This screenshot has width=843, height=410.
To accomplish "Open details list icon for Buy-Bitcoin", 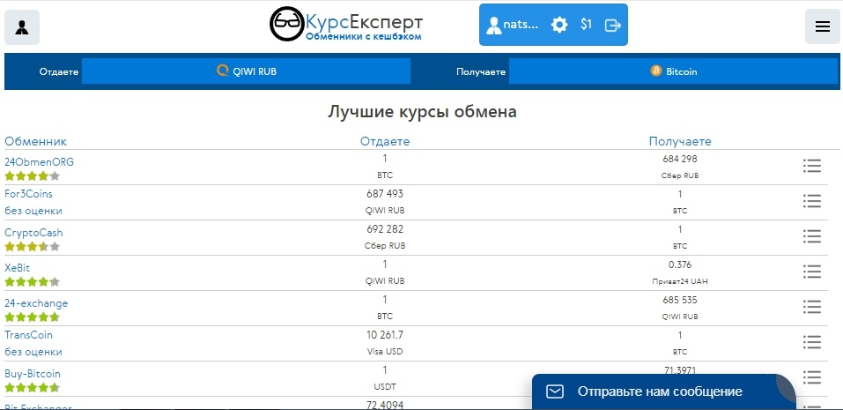I will coord(812,377).
